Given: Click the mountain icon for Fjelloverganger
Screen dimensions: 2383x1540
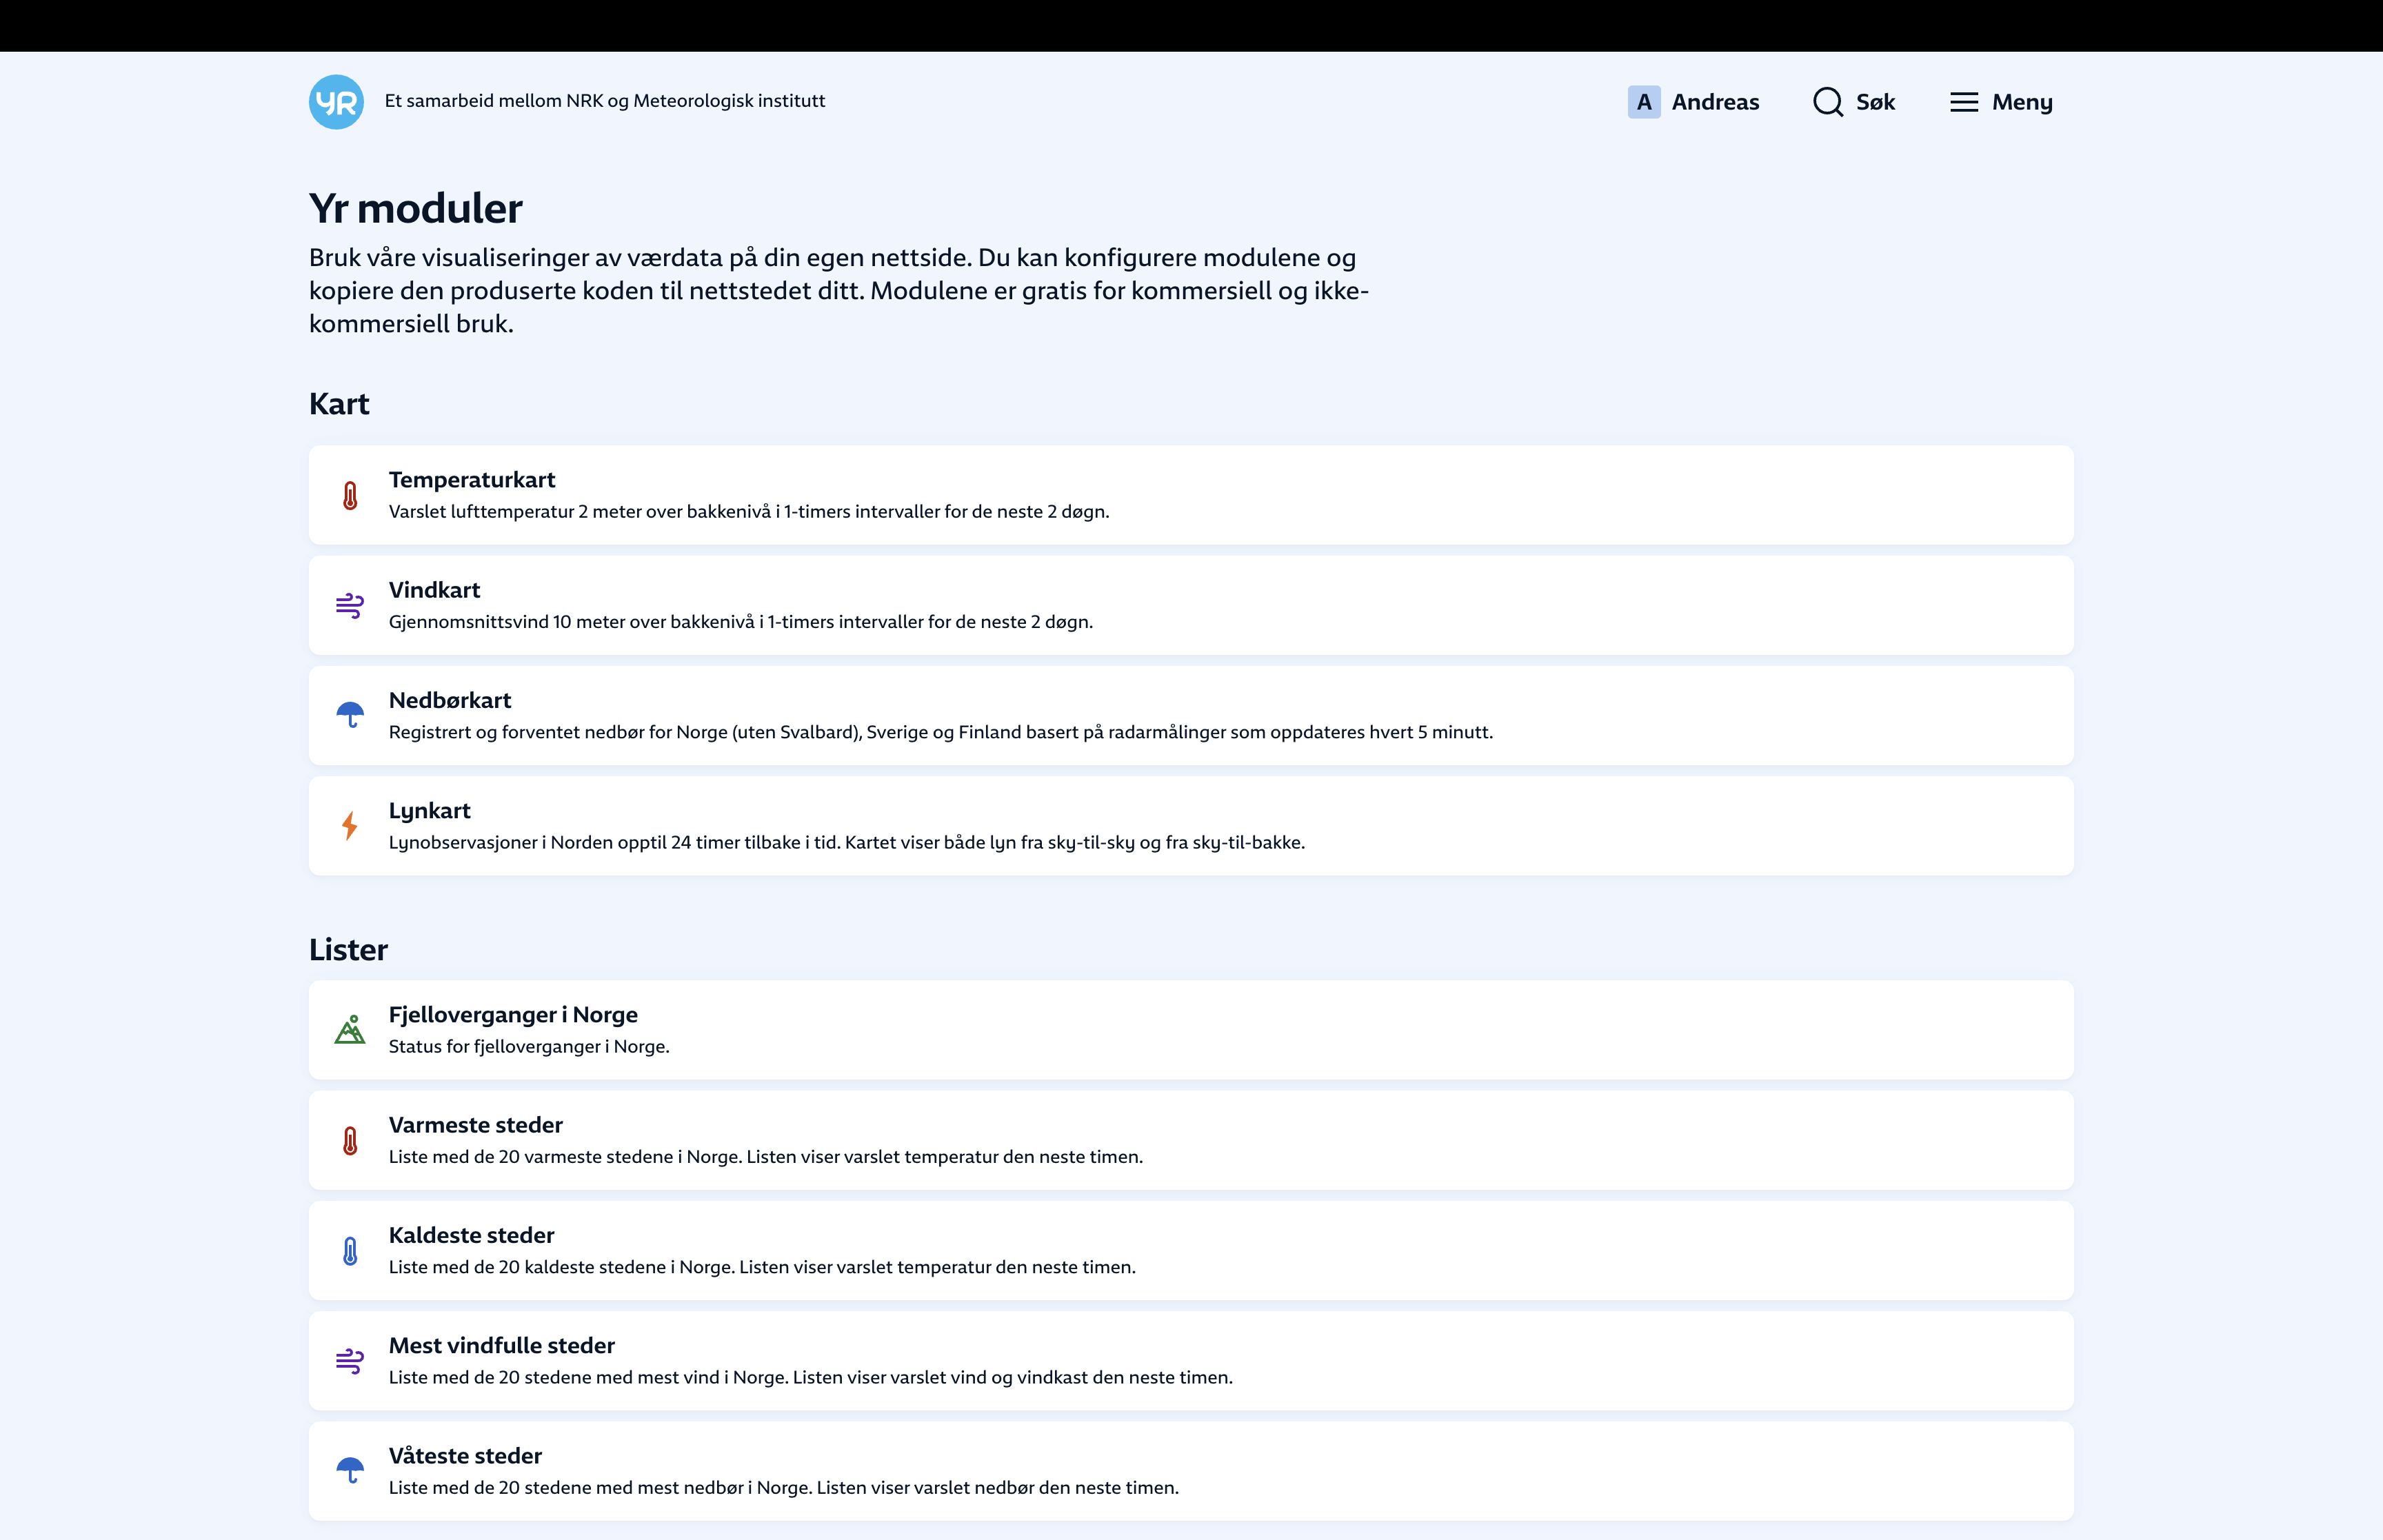Looking at the screenshot, I should 350,1030.
